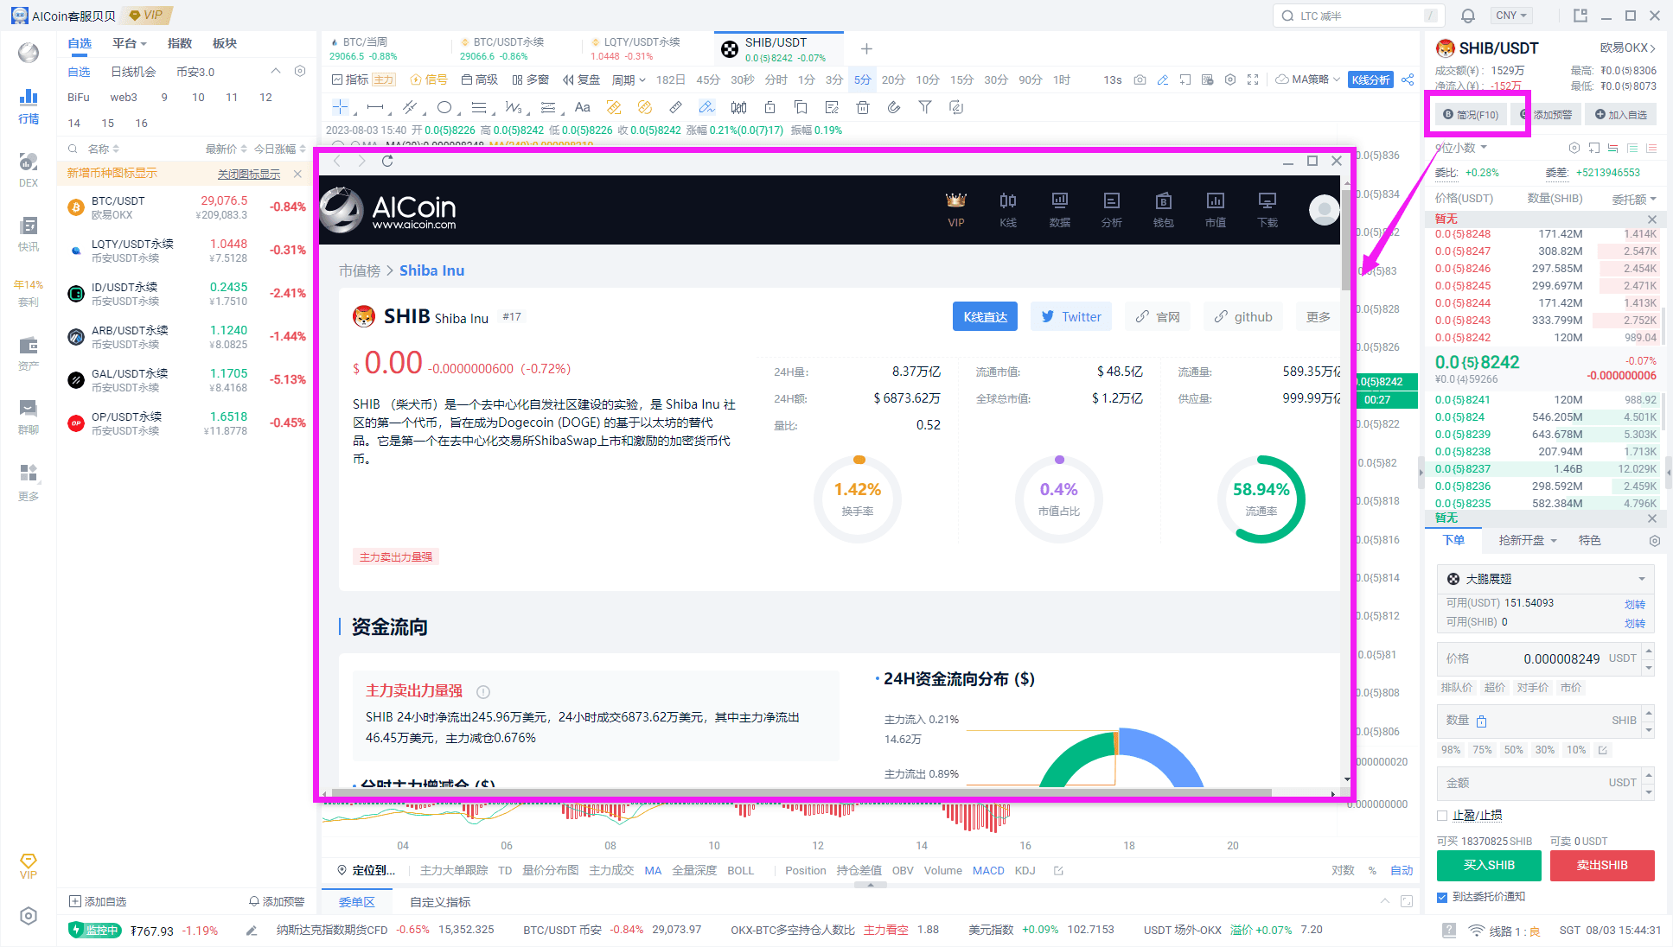This screenshot has height=947, width=1673.
Task: Open the CNY currency dropdown
Action: click(1511, 16)
